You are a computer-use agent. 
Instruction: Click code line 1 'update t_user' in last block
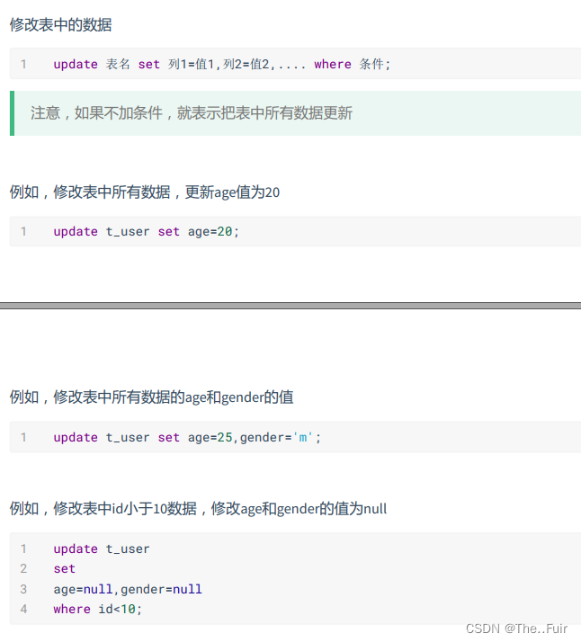click(102, 548)
